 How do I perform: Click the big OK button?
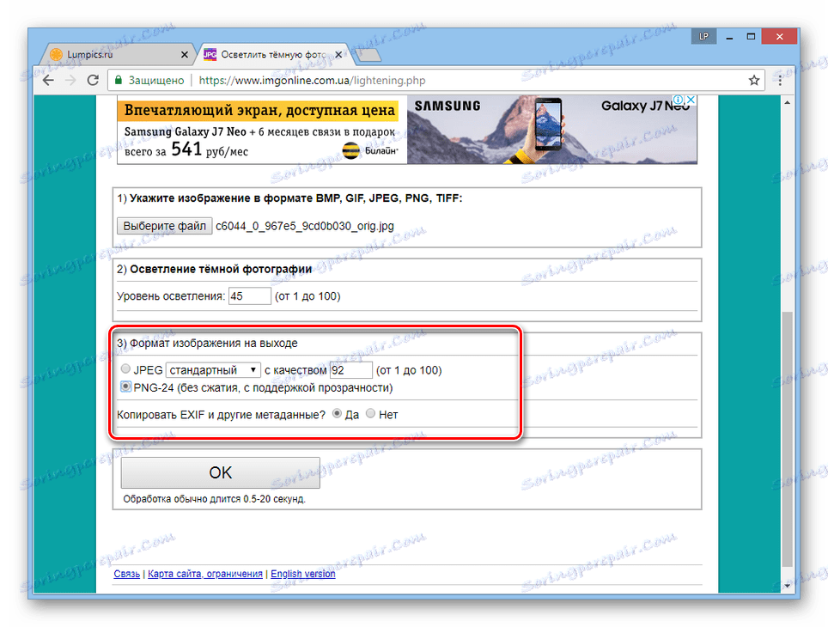coord(220,472)
